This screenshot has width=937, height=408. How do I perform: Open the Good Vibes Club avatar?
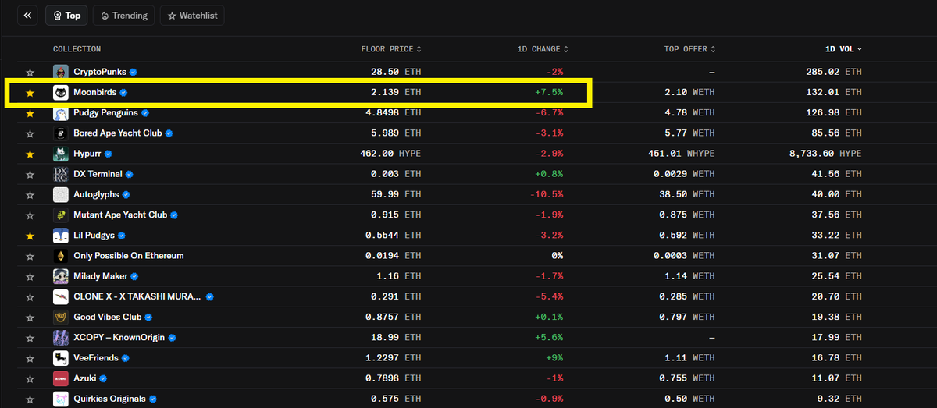click(x=60, y=317)
